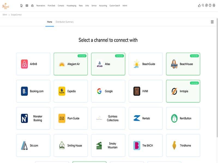This screenshot has width=218, height=163.
Task: Click the Thirdhome channel name text
Action: (x=185, y=146)
